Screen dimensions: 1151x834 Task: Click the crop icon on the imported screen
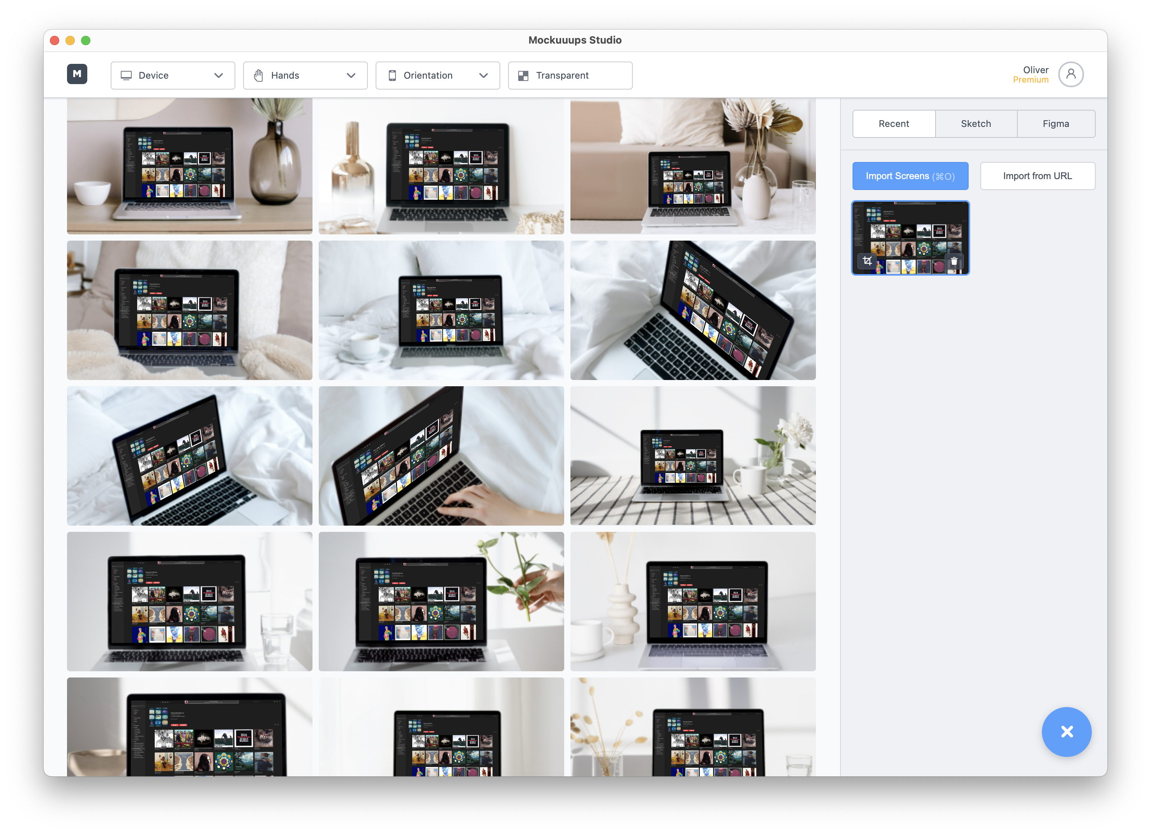867,261
